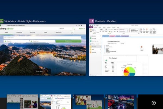This screenshot has width=163, height=109.
Task: Click the green magnifier search icon on TripAdvisor
Action: (74, 29)
